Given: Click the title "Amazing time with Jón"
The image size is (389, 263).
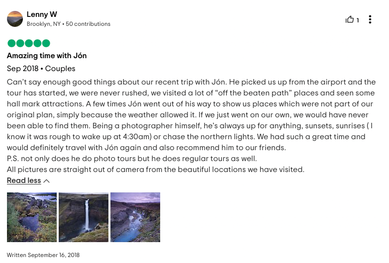Looking at the screenshot, I should 47,56.
